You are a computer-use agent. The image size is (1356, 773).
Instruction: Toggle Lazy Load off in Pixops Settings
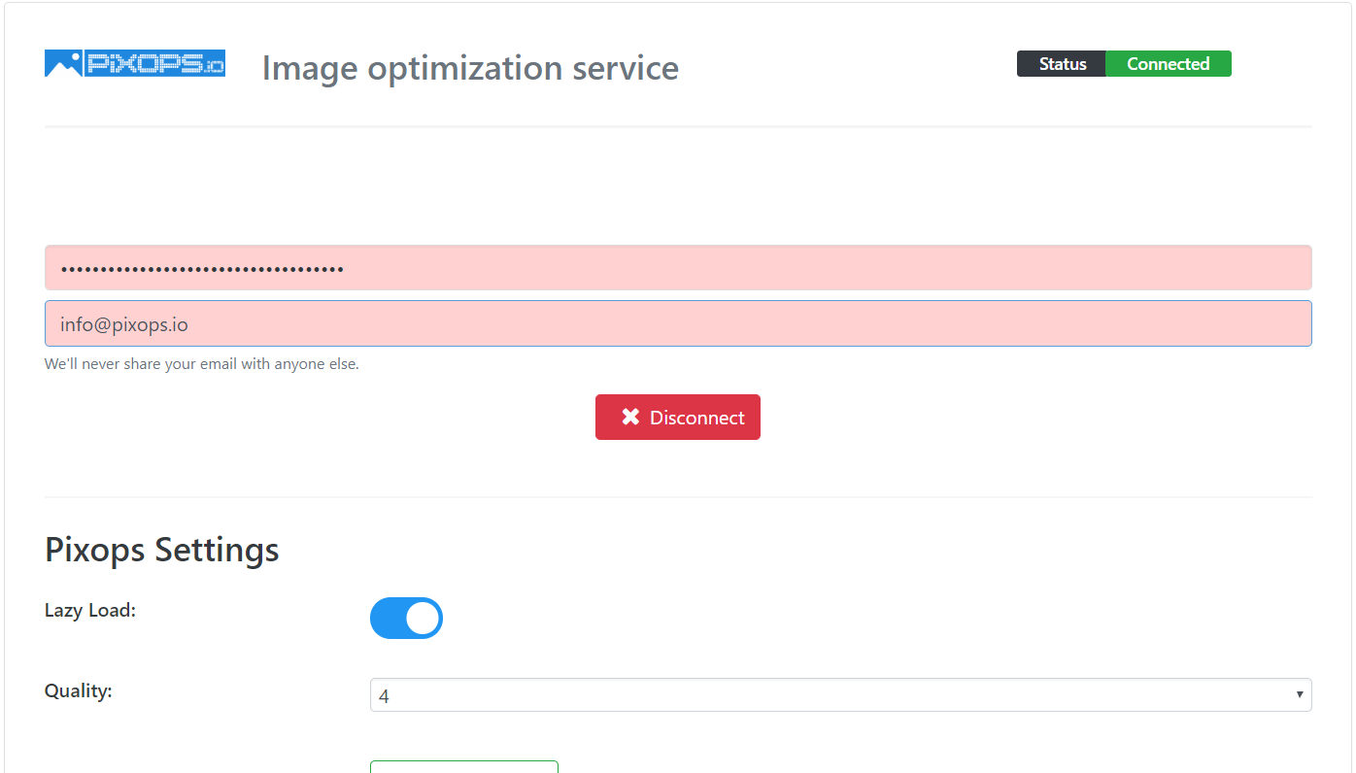coord(406,618)
